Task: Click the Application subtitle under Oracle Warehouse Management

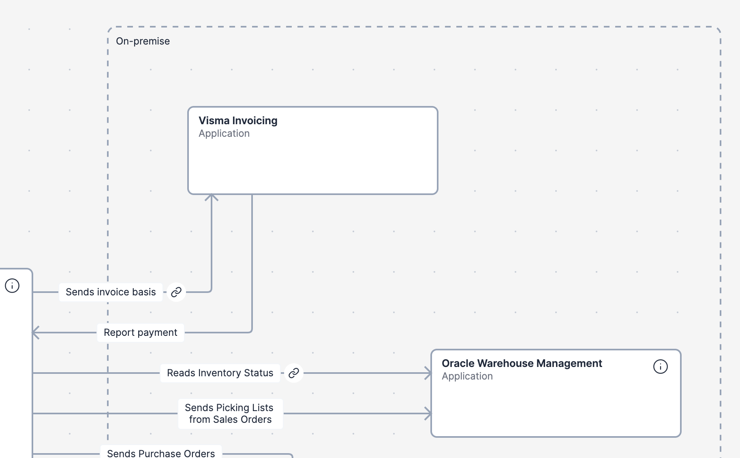Action: click(467, 376)
